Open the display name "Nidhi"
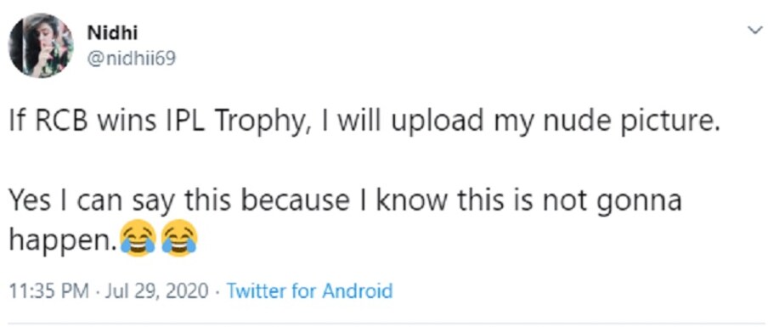Viewport: 768px width, 327px height. (x=112, y=33)
